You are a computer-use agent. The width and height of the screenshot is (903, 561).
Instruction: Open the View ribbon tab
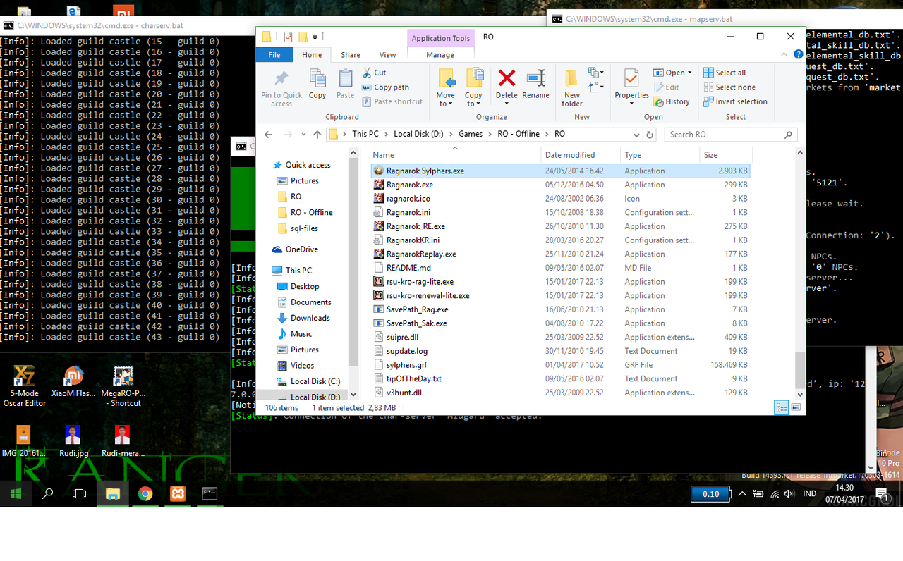(387, 55)
